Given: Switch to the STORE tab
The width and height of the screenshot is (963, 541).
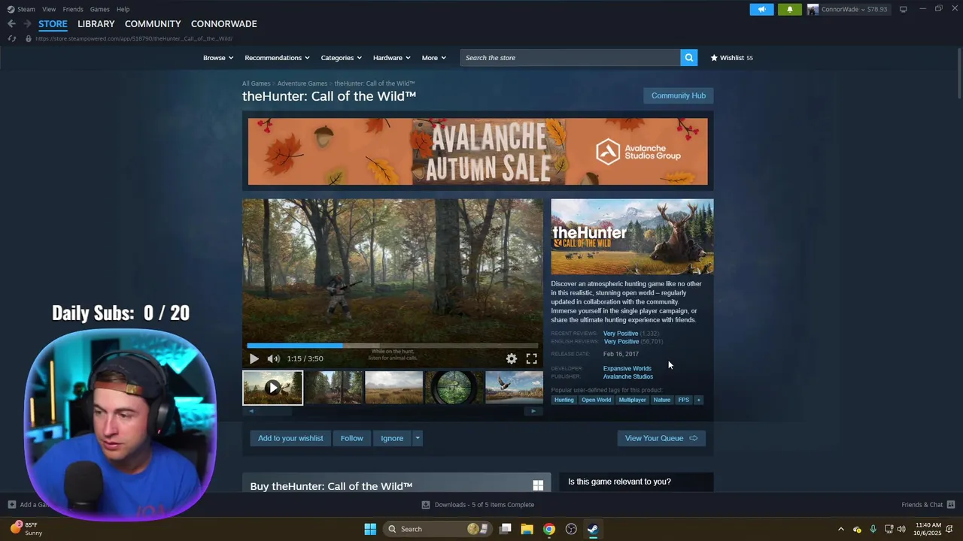Looking at the screenshot, I should pyautogui.click(x=53, y=24).
